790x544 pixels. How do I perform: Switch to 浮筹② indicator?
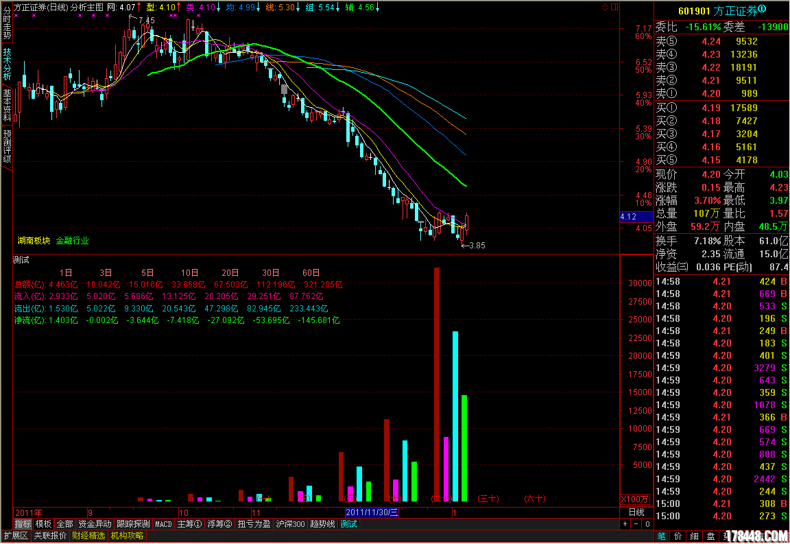coord(219,524)
